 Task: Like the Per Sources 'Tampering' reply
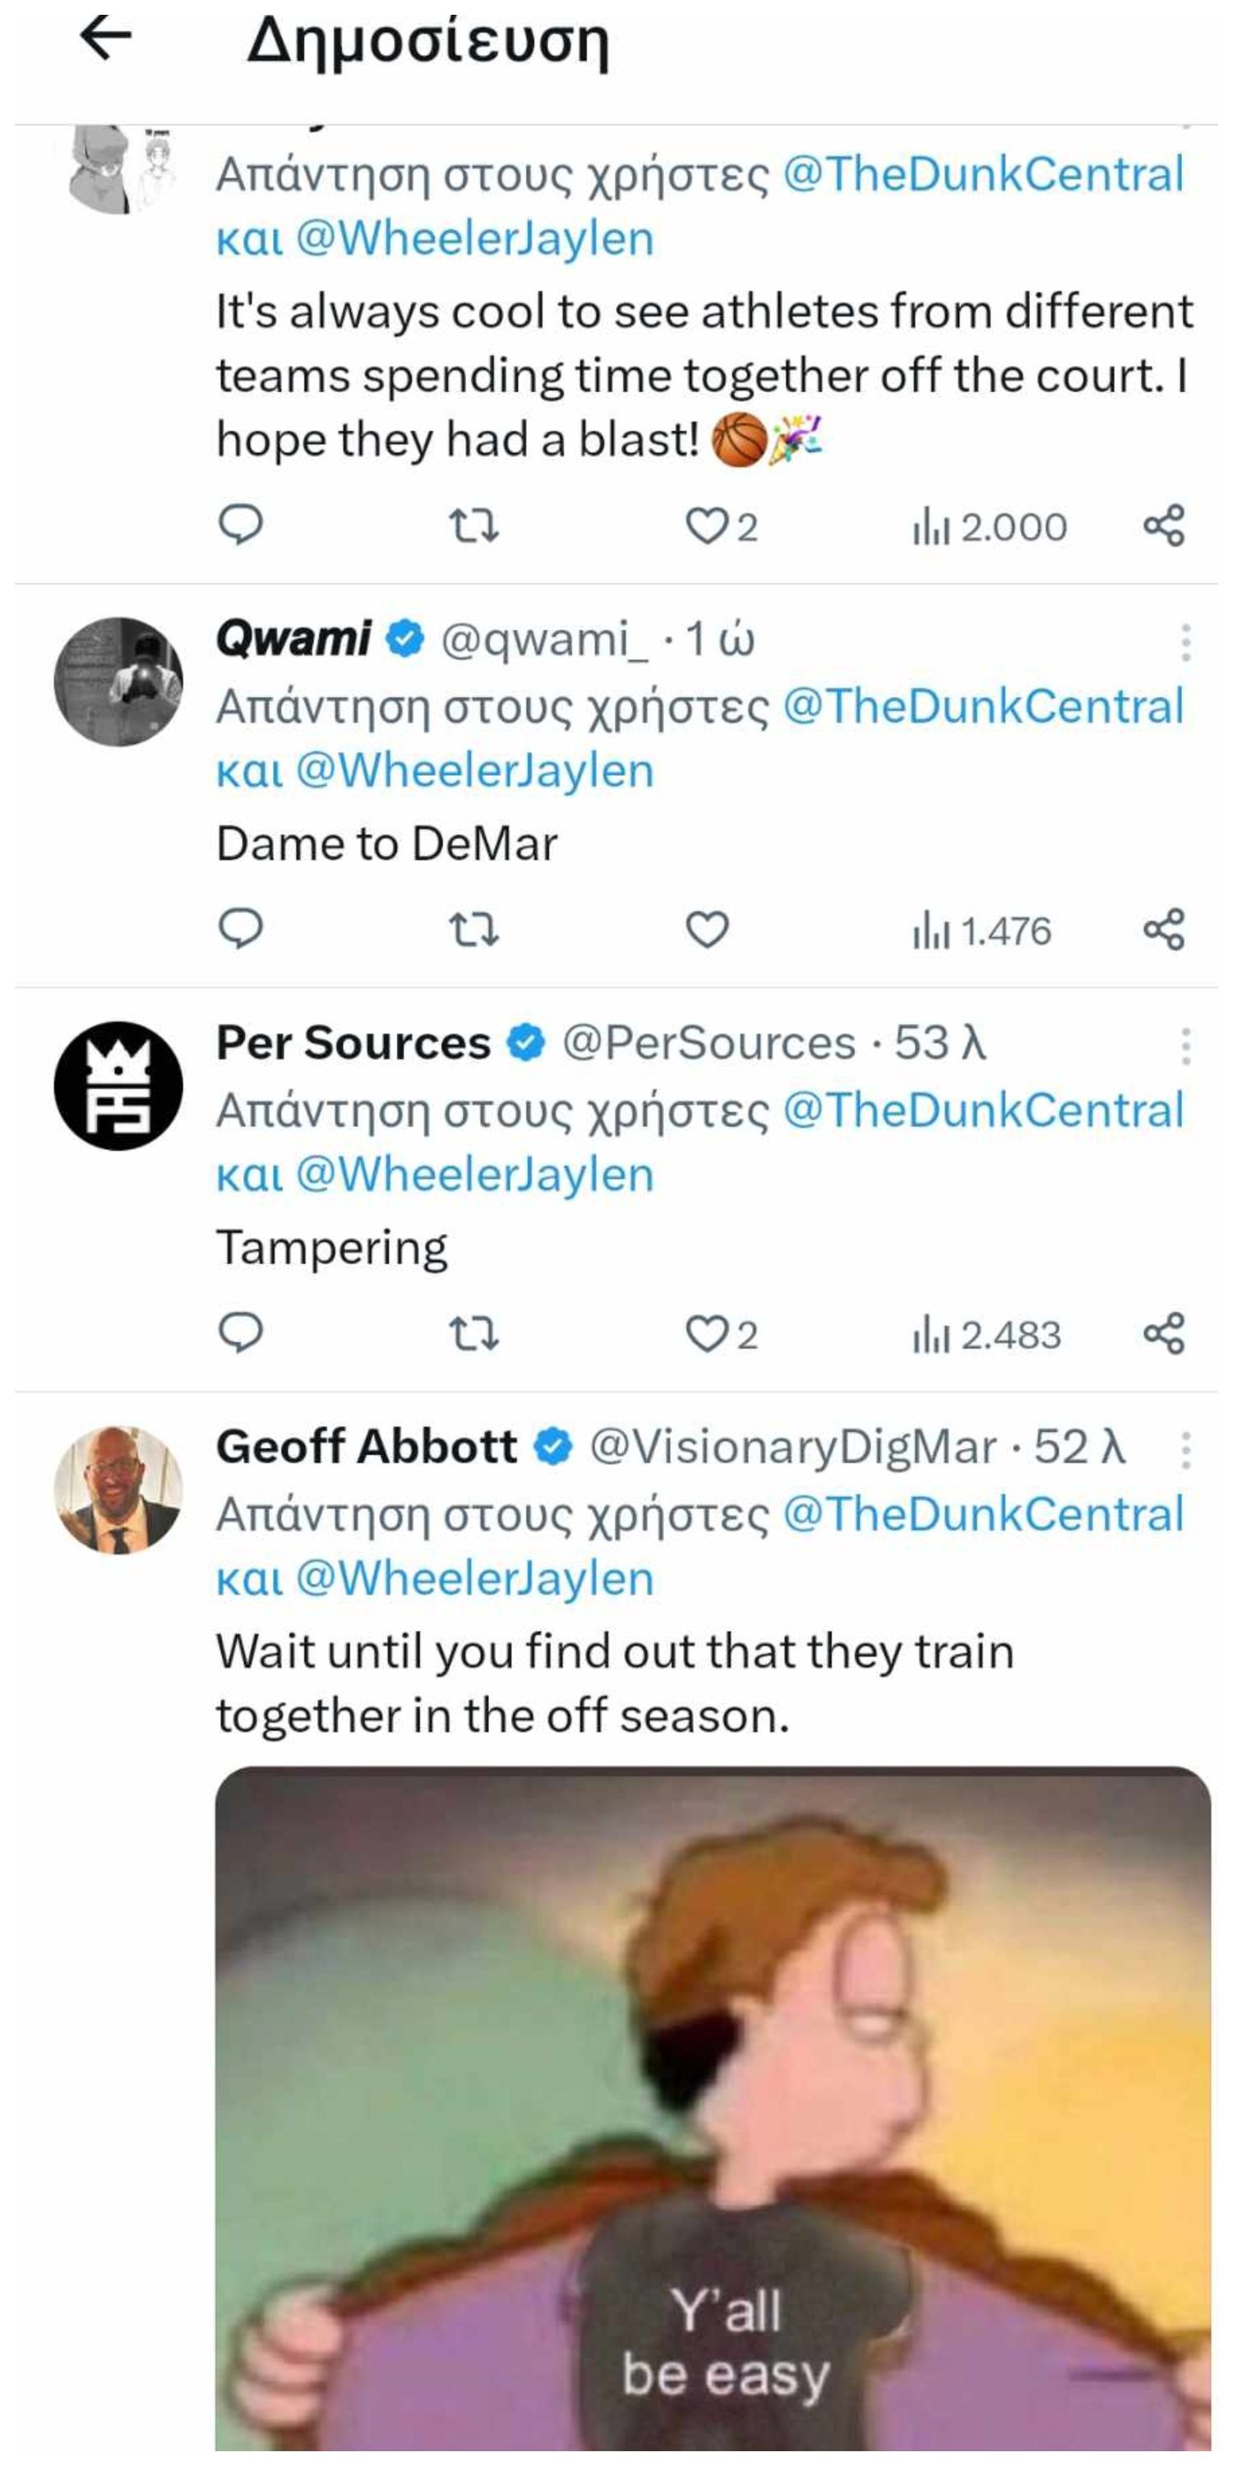[x=708, y=1332]
